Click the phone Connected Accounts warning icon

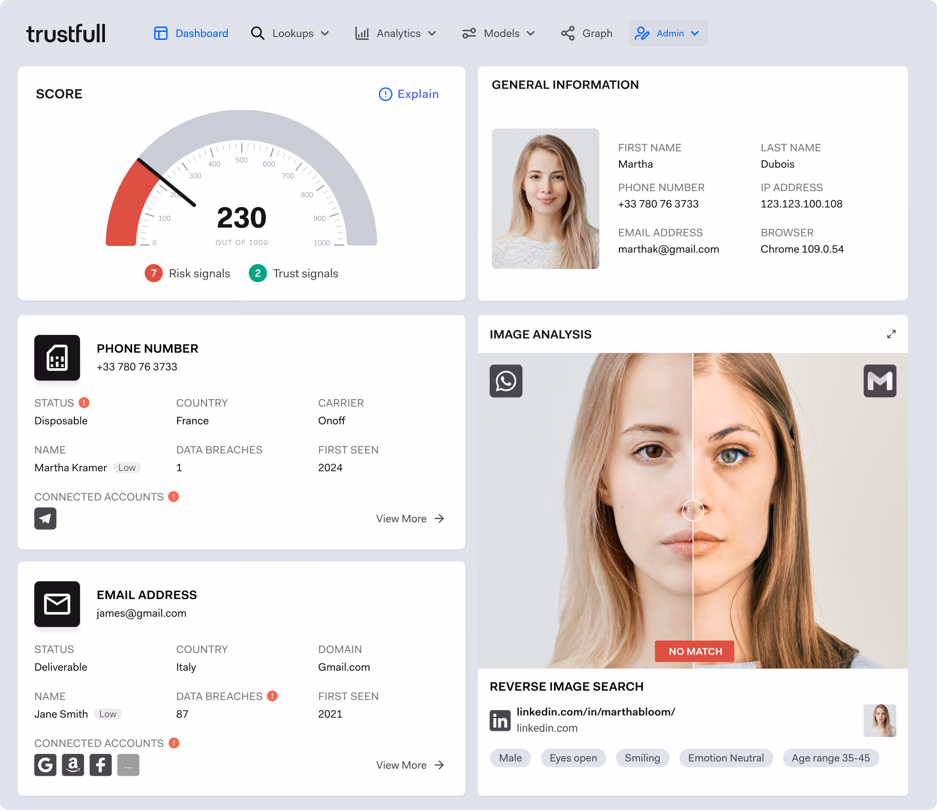[174, 497]
